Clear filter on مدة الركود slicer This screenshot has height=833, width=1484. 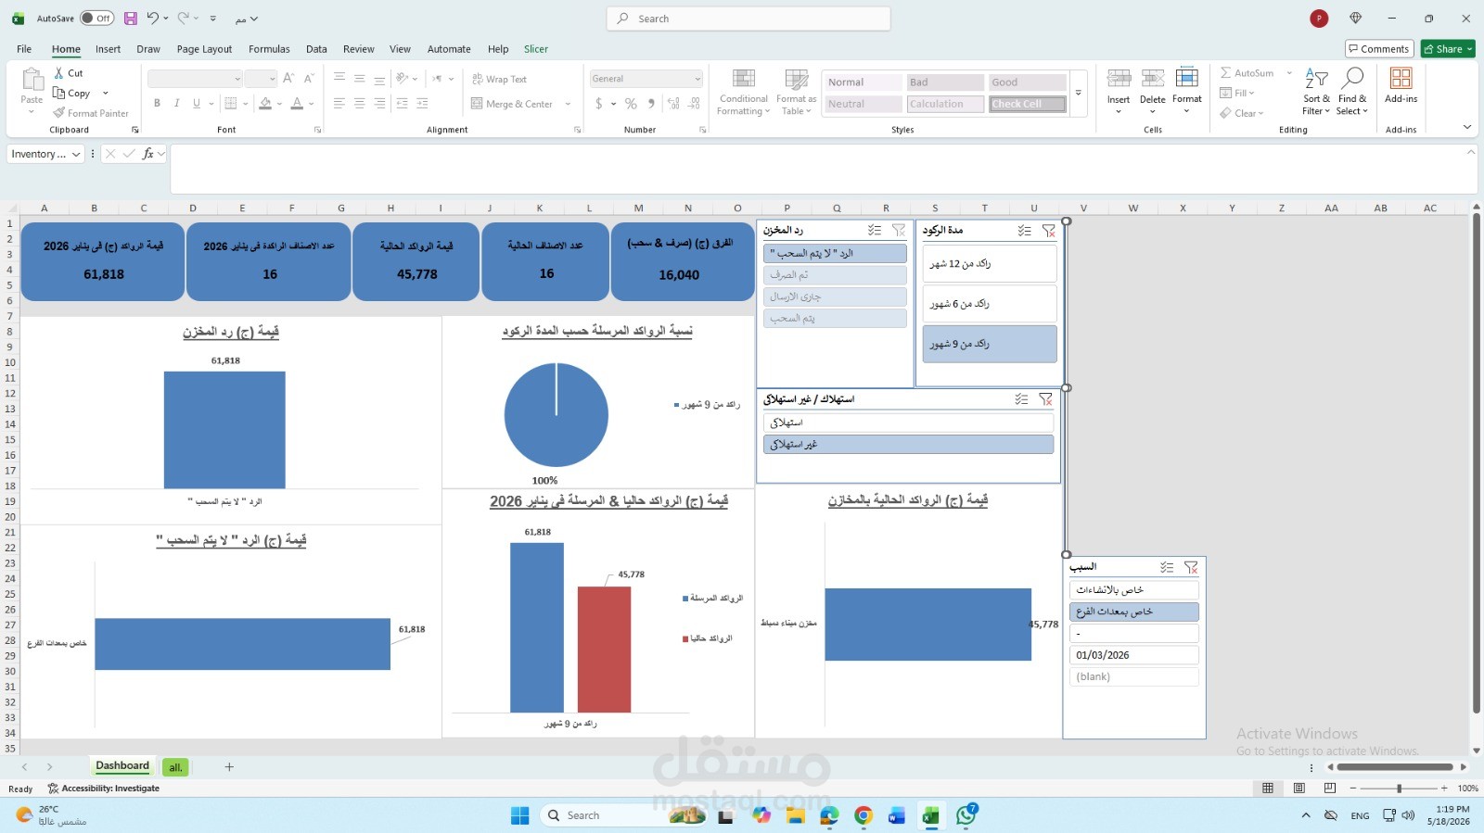click(1049, 230)
